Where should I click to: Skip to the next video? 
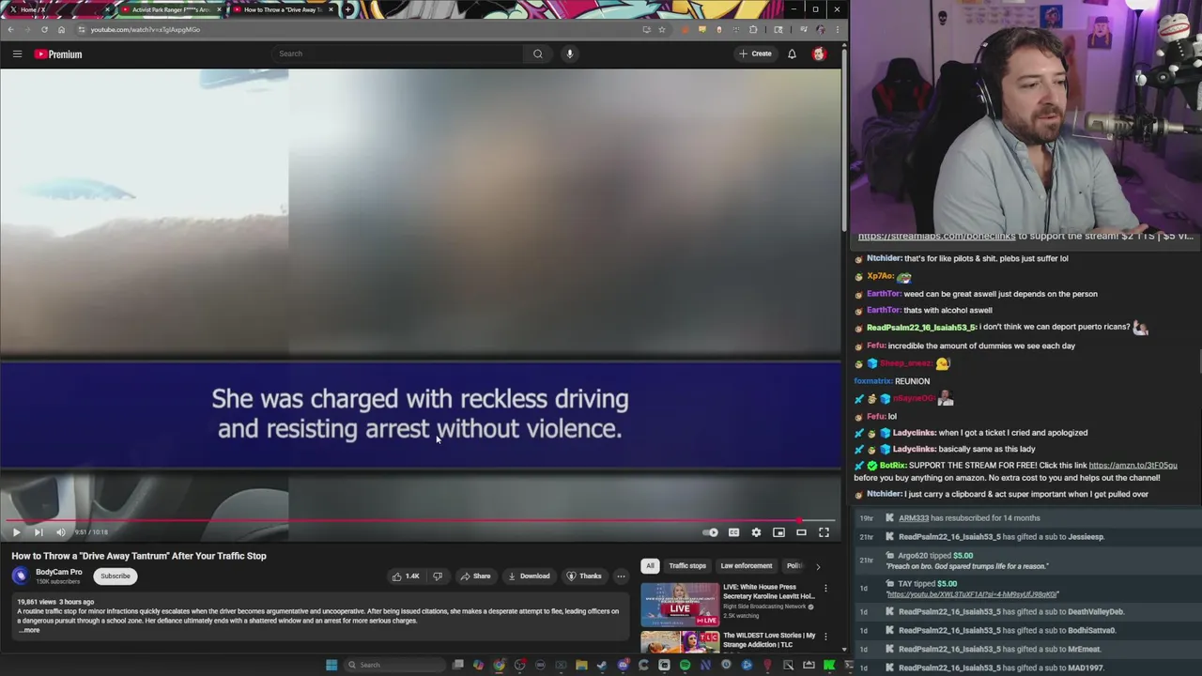click(x=39, y=532)
